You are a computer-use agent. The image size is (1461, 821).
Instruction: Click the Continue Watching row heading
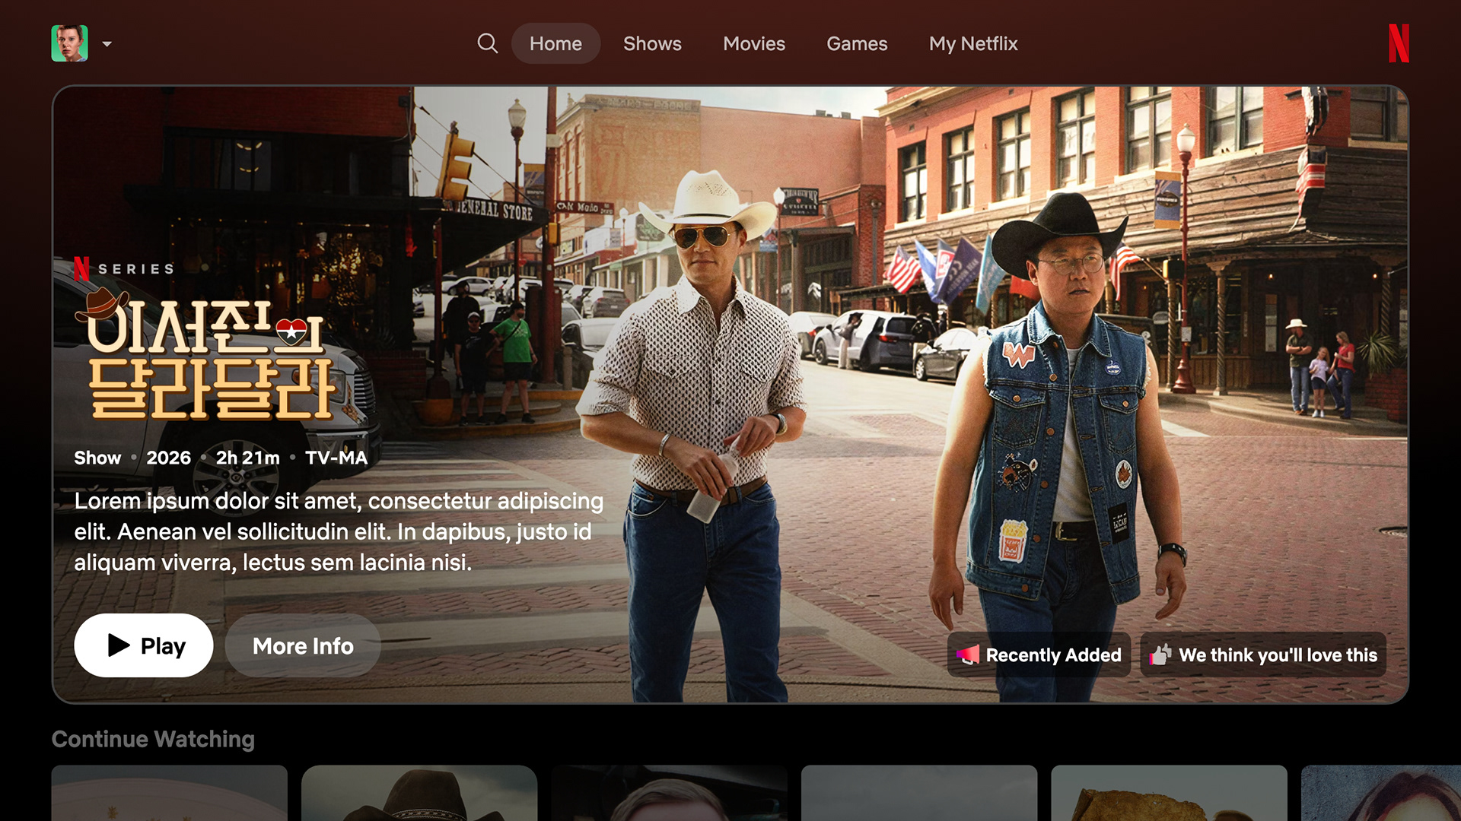153,739
